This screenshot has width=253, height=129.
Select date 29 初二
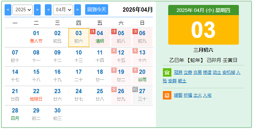pos(36,115)
